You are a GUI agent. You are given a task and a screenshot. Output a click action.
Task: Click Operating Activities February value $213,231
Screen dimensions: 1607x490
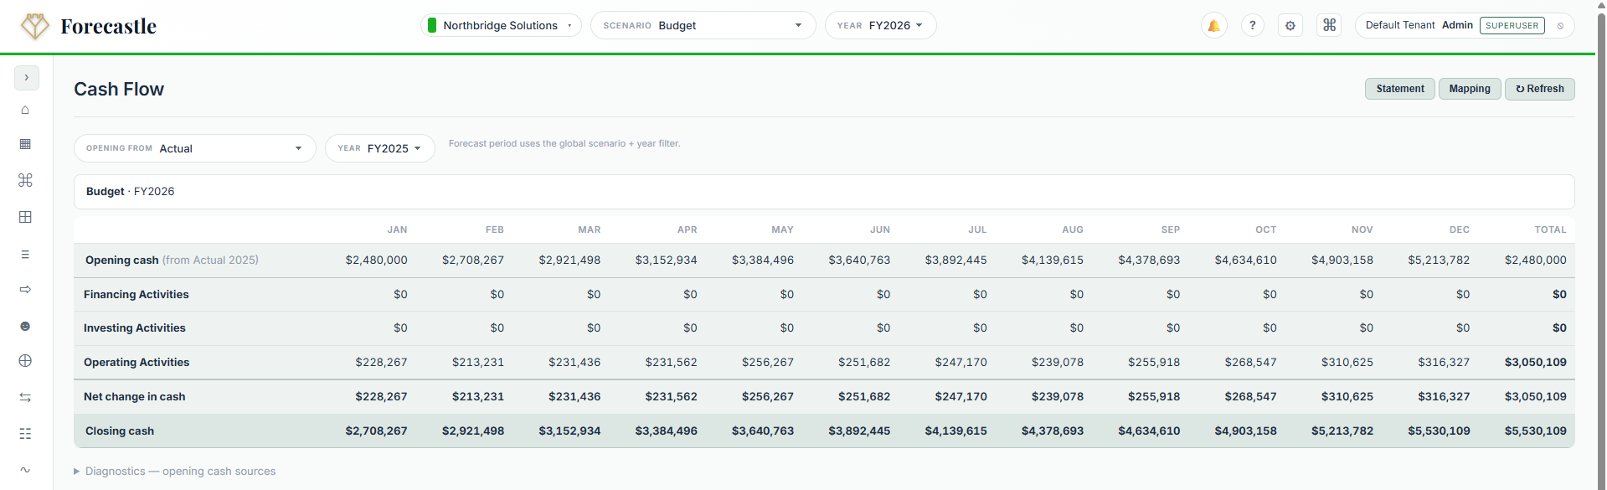point(477,362)
